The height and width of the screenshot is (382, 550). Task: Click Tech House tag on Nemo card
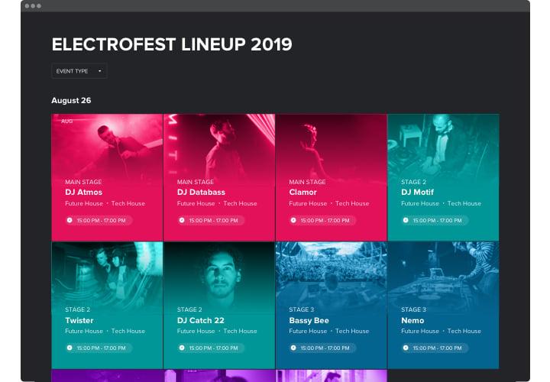coord(464,331)
